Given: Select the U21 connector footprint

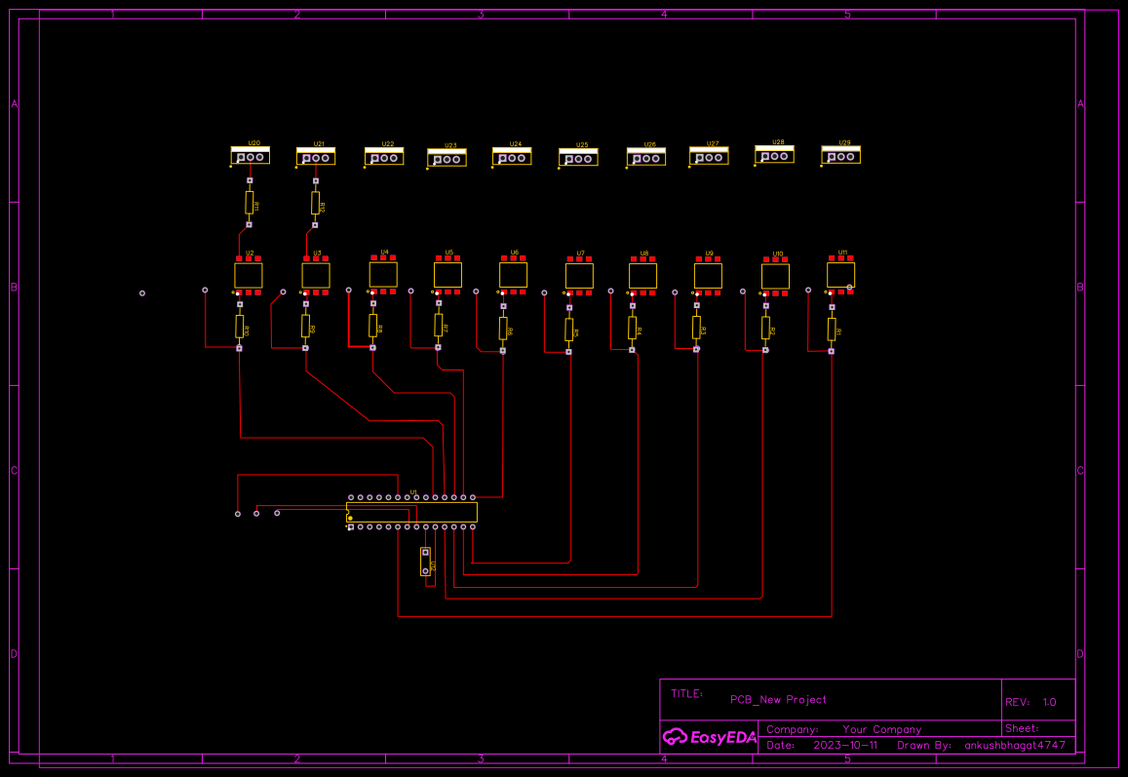Looking at the screenshot, I should point(316,156).
